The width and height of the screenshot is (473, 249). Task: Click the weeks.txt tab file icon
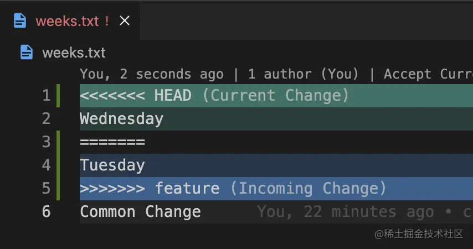[x=20, y=21]
